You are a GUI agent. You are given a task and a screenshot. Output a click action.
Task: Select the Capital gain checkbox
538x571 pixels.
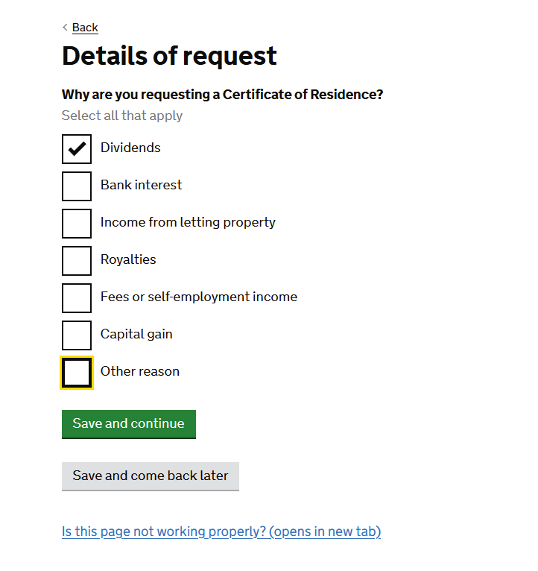(x=77, y=335)
